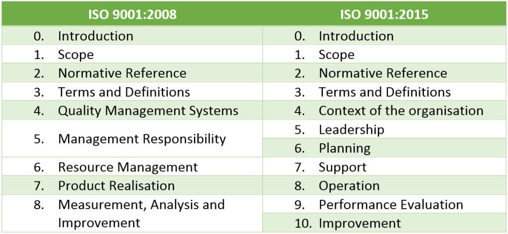Select the Support cell

(384, 167)
